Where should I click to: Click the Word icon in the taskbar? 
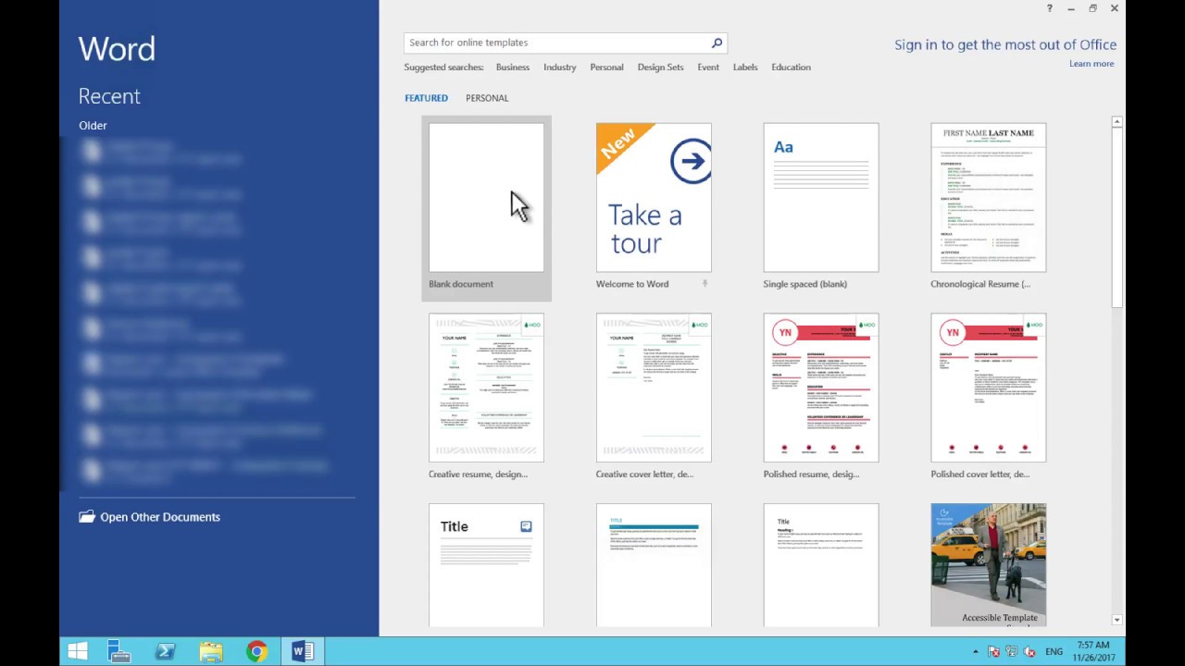pyautogui.click(x=303, y=651)
